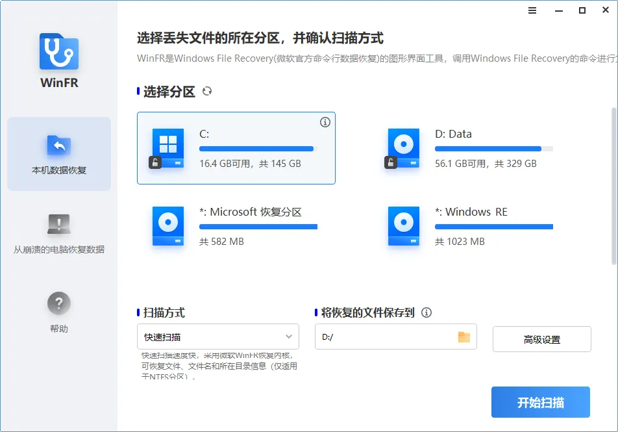Screen dimensions: 618x432
Task: Click the vertical scrollbar on the right
Action: click(x=613, y=185)
